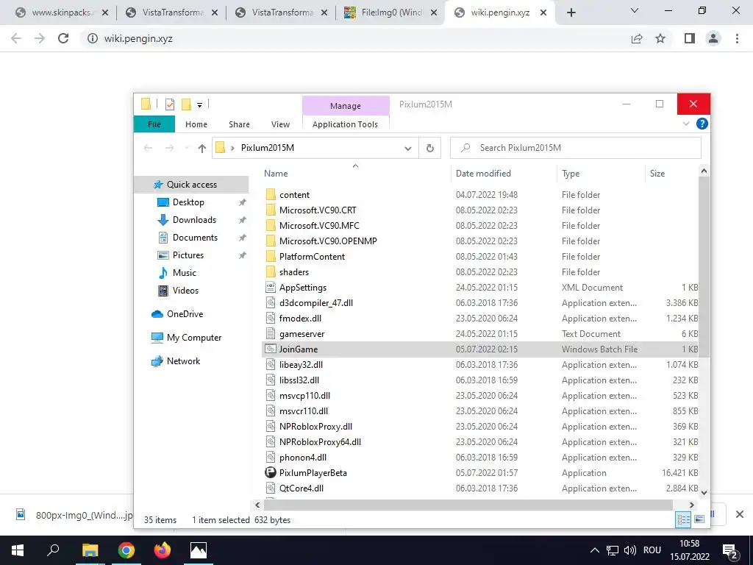Go up one folder level
Screen dimensions: 753x565
[202, 149]
